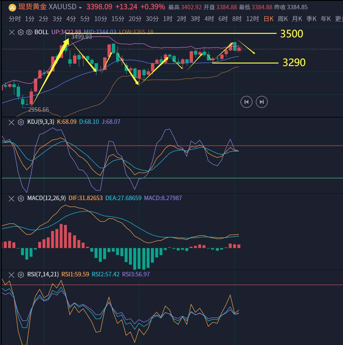This screenshot has width=343, height=345.
Task: Choose the 分时 intraday view
Action: (x=15, y=19)
